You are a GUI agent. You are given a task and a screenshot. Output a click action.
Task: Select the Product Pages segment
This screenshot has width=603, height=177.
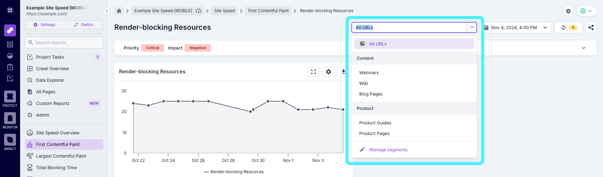(414, 133)
